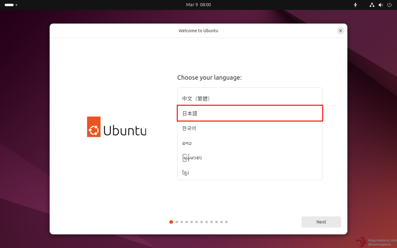Click the small inactive workspace dot
The height and width of the screenshot is (248, 397).
(16, 5)
